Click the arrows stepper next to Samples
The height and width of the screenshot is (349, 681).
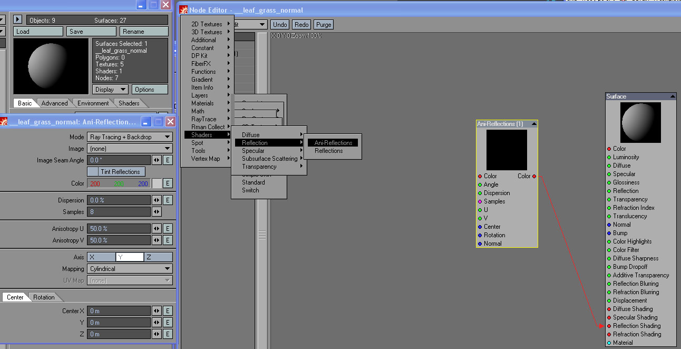click(x=157, y=212)
